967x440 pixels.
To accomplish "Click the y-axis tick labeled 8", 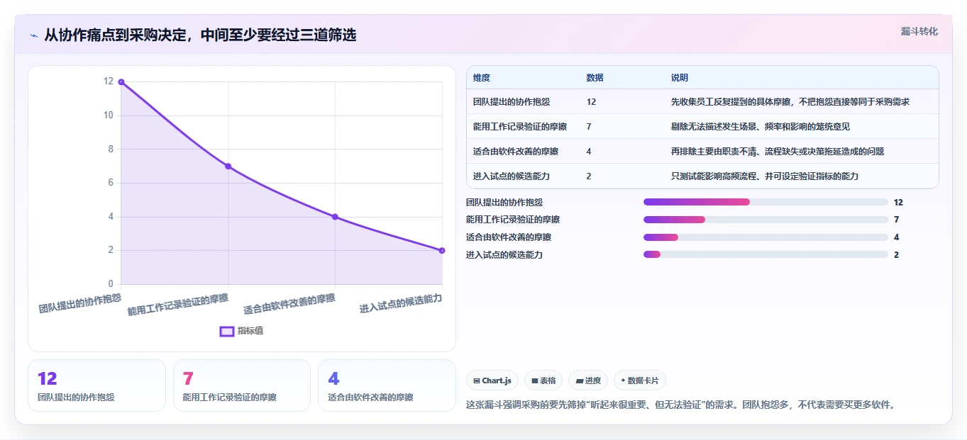I will pyautogui.click(x=111, y=150).
